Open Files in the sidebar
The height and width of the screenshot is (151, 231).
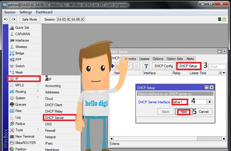point(25,111)
